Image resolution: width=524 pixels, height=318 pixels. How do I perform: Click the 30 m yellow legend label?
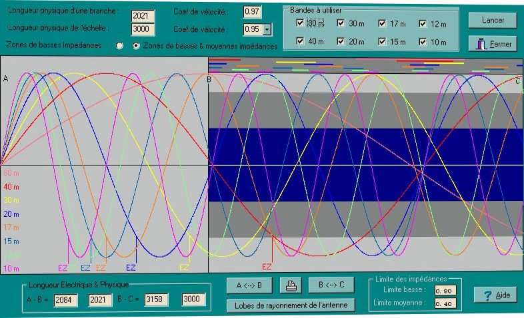pos(11,200)
